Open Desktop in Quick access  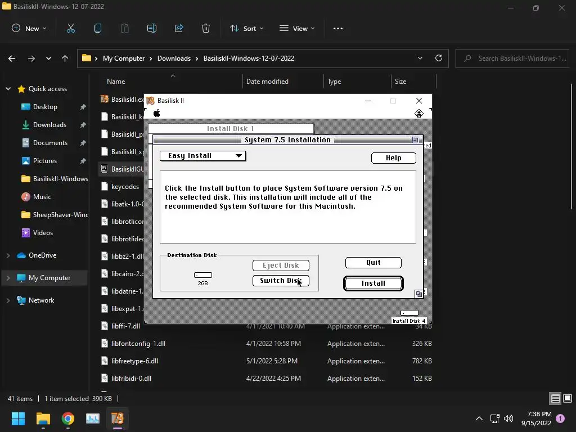pos(45,107)
